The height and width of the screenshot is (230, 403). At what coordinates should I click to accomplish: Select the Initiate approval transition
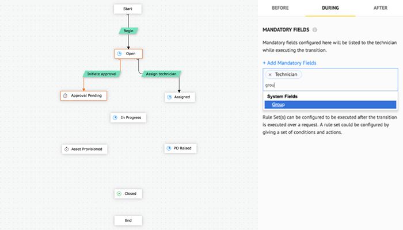coord(101,74)
